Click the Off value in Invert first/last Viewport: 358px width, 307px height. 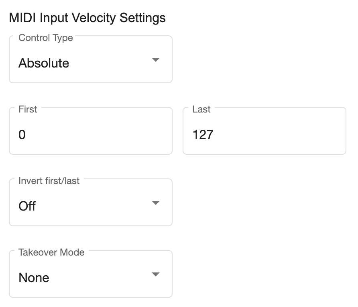click(27, 206)
